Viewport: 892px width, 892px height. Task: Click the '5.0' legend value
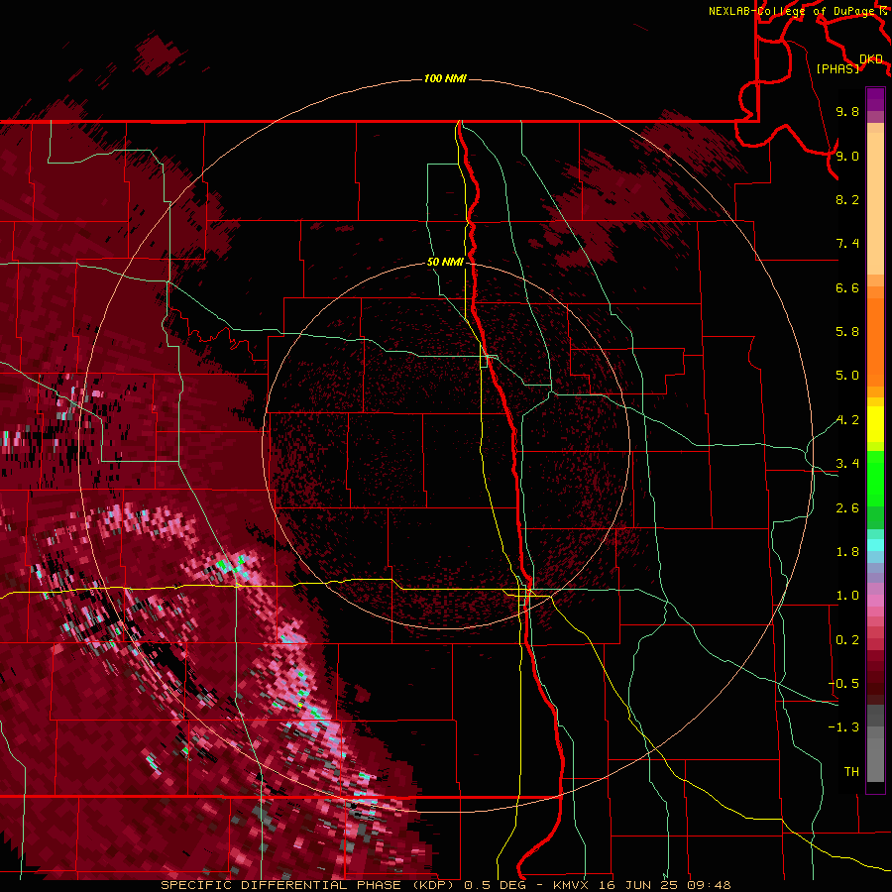click(x=847, y=376)
